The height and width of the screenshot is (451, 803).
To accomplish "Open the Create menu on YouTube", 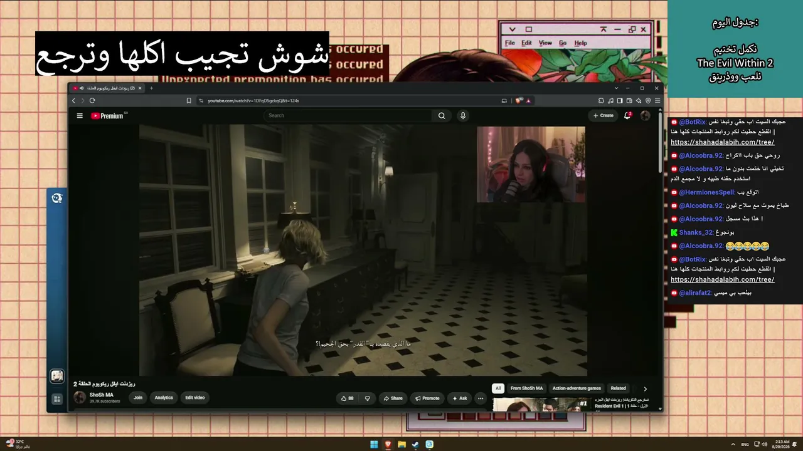I will click(x=604, y=115).
